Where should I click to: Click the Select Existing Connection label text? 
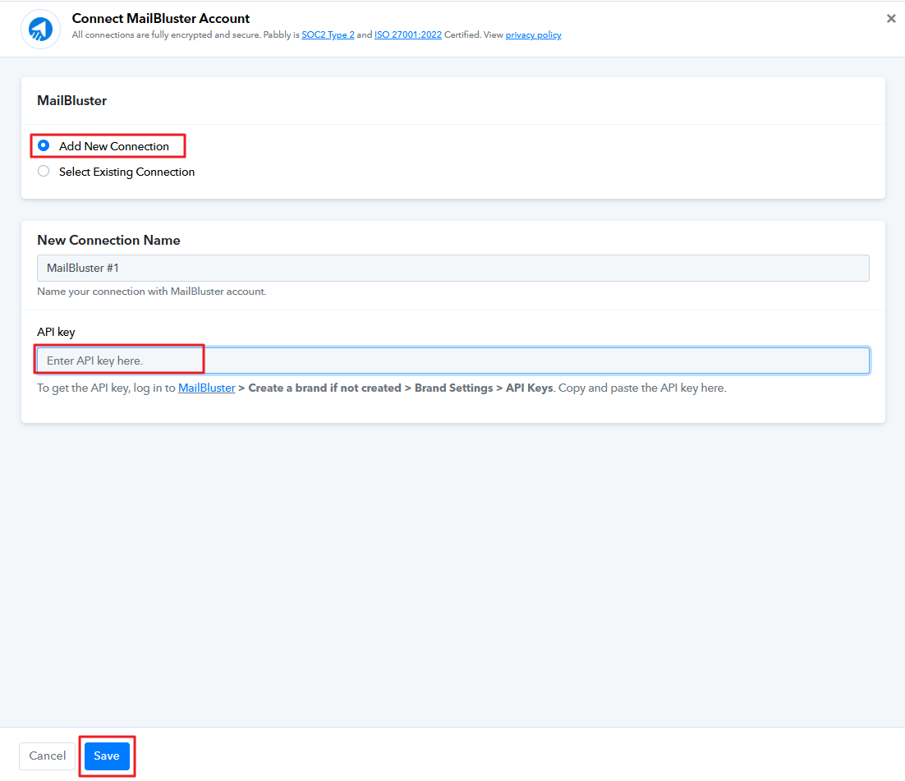tap(126, 172)
